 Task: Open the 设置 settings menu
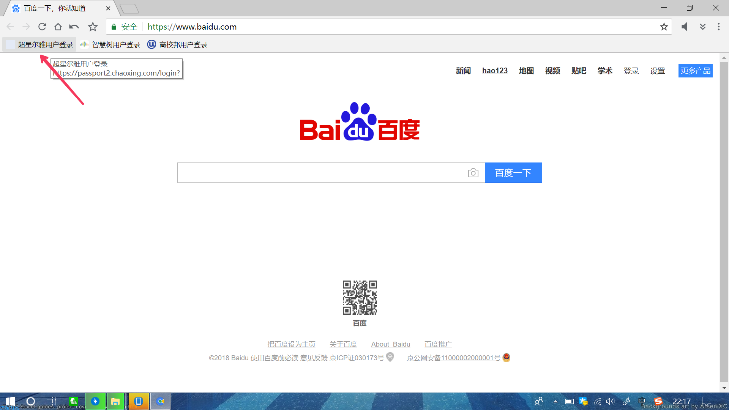657,71
